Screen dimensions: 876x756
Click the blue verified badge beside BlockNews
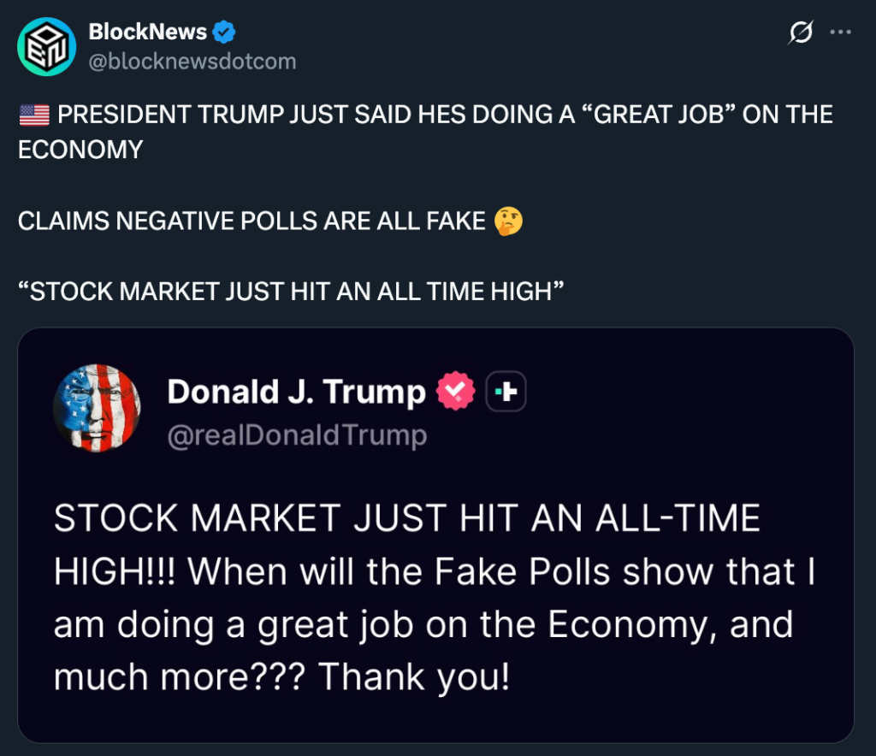point(224,33)
